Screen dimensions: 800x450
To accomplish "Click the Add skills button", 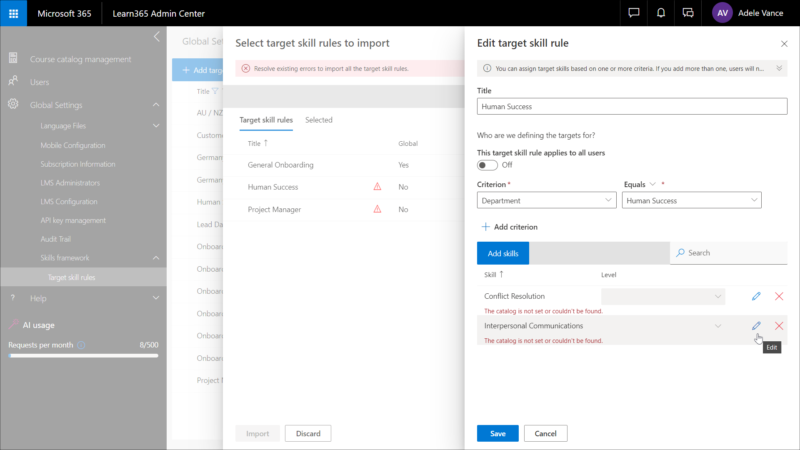I will click(503, 253).
